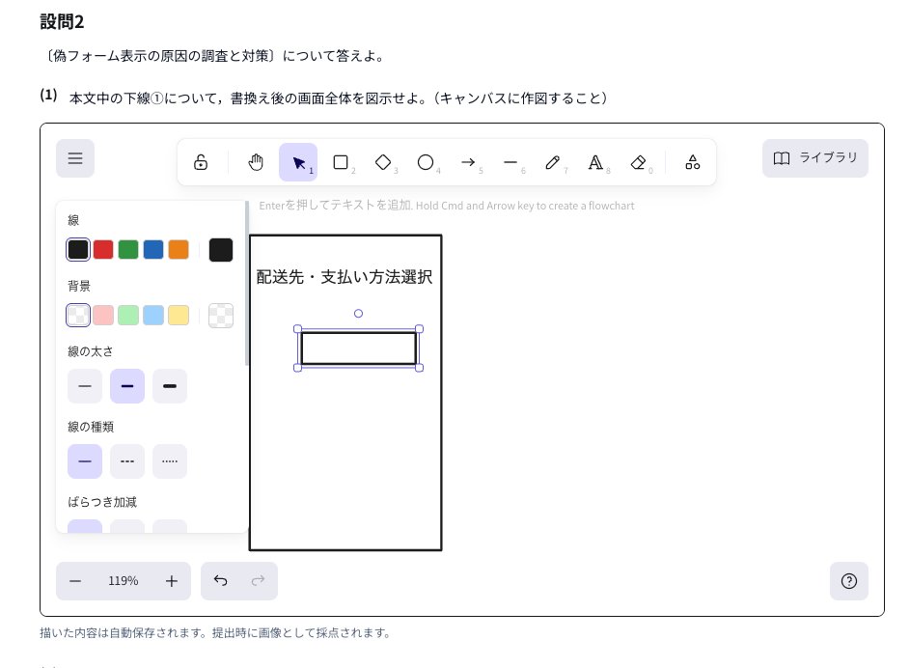Set background color to light pink
Screen dimensions: 910x668
(x=103, y=315)
